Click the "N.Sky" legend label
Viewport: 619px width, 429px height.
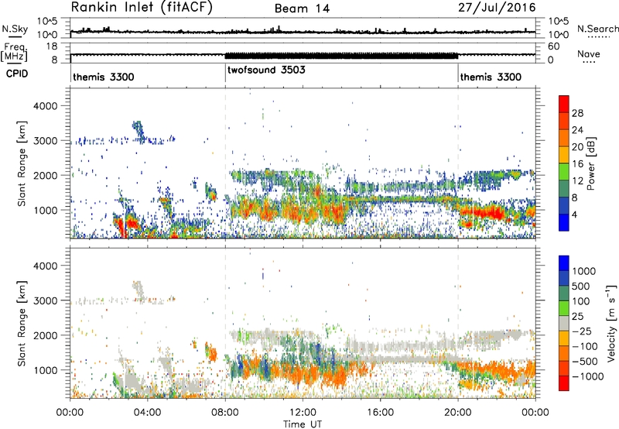(x=15, y=29)
